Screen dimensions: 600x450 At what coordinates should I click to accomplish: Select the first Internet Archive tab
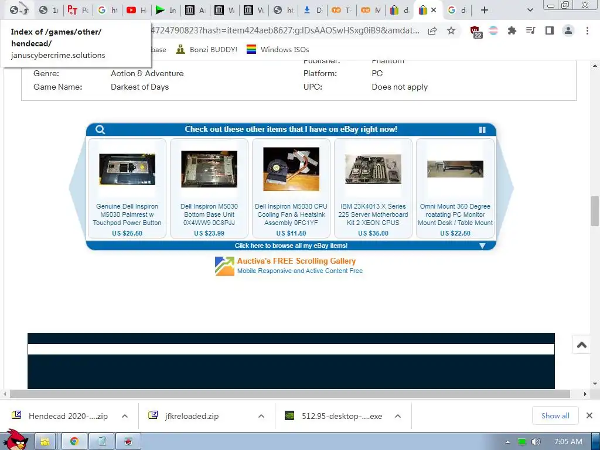195,11
